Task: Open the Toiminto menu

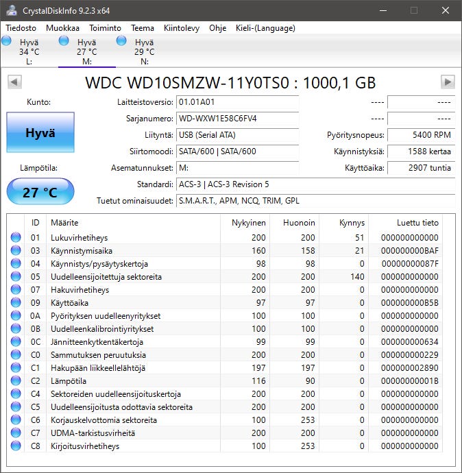Action: [105, 28]
